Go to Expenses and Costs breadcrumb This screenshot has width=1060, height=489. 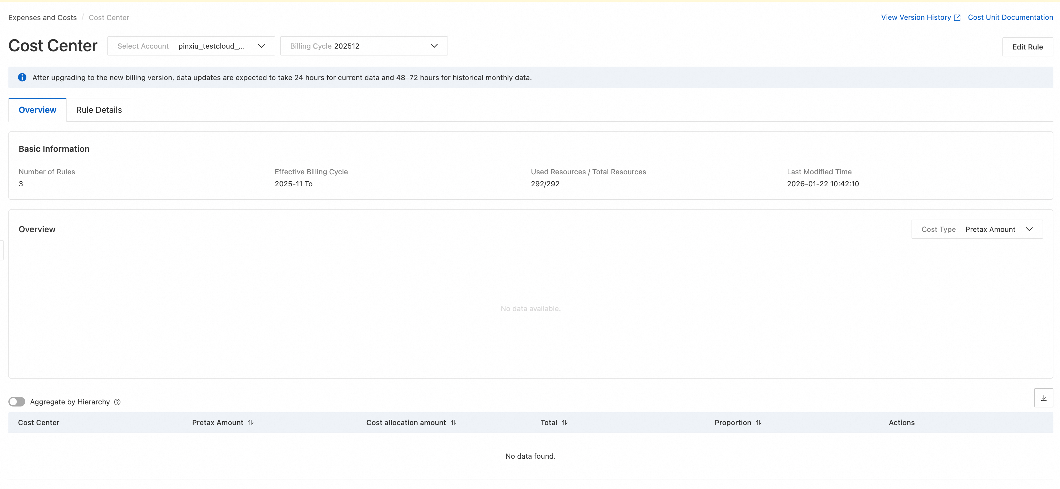pos(42,18)
